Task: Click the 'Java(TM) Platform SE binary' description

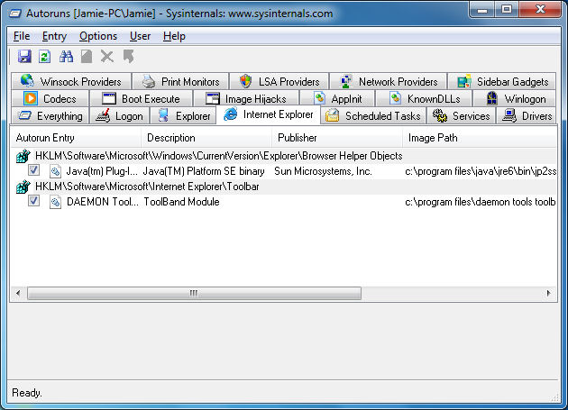Action: tap(204, 171)
